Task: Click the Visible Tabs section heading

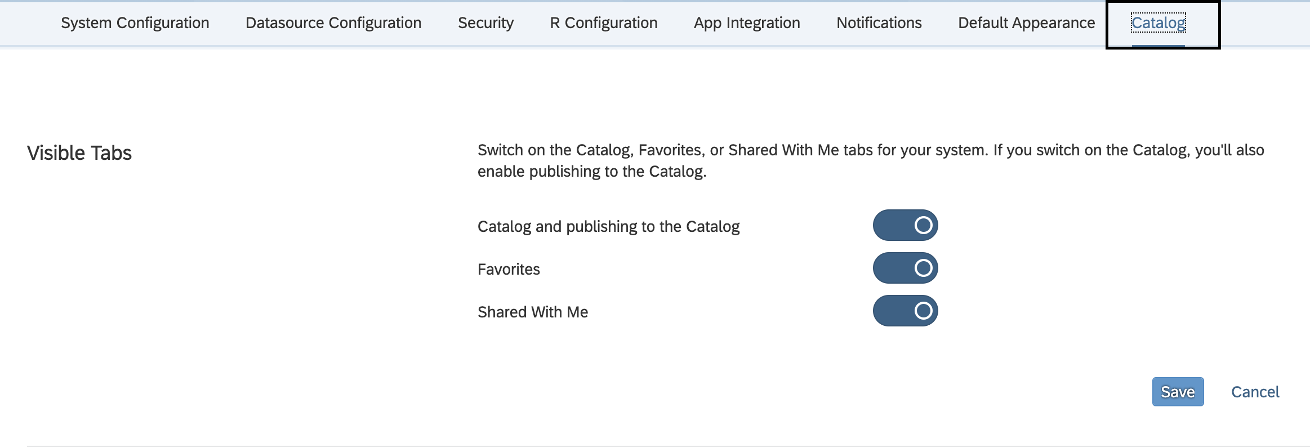Action: (79, 153)
